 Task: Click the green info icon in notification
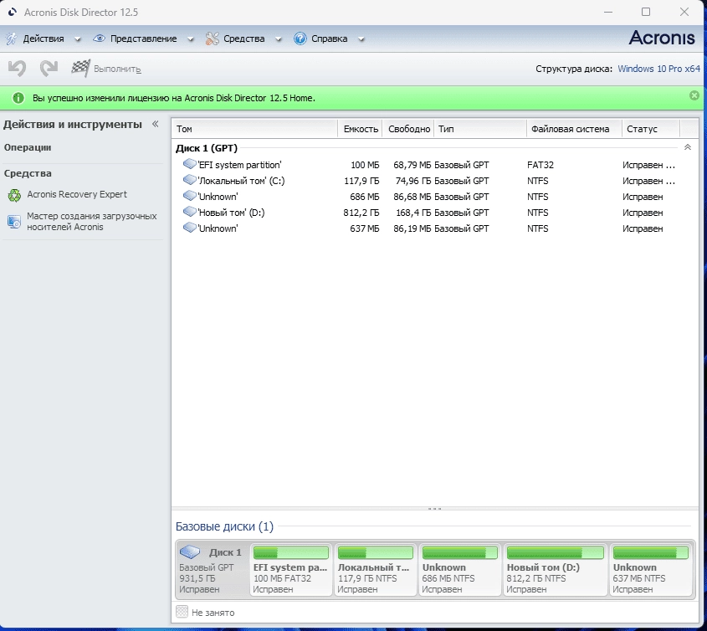18,98
